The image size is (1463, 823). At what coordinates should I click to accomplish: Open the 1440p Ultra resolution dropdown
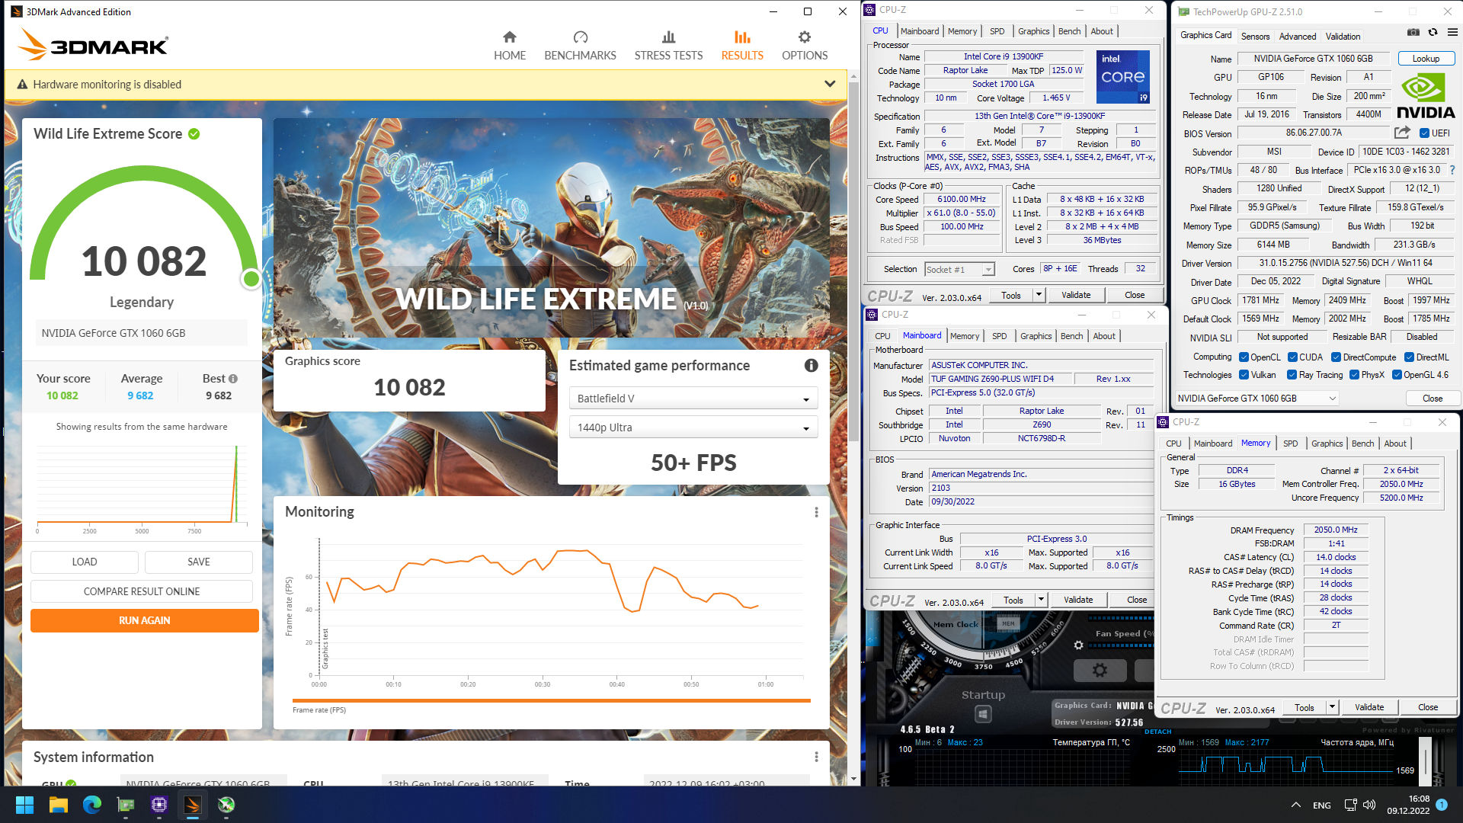pos(693,428)
